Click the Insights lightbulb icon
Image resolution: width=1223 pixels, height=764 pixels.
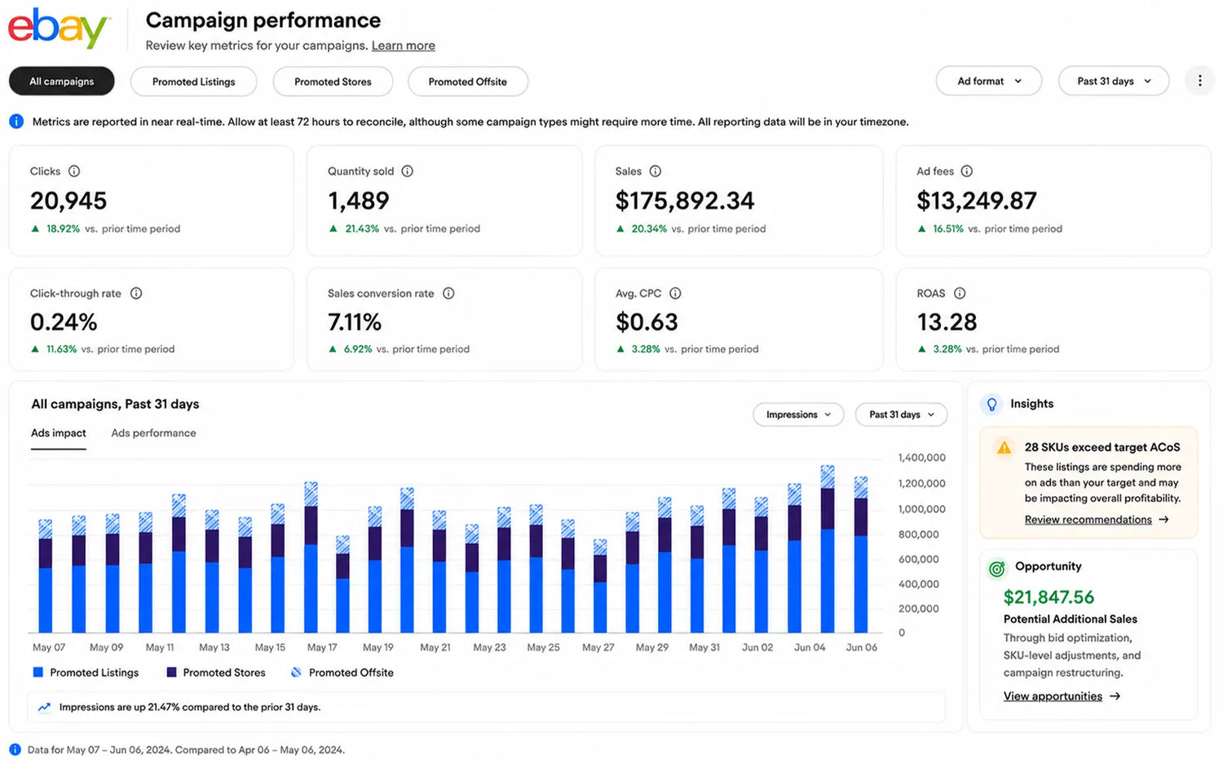point(991,404)
